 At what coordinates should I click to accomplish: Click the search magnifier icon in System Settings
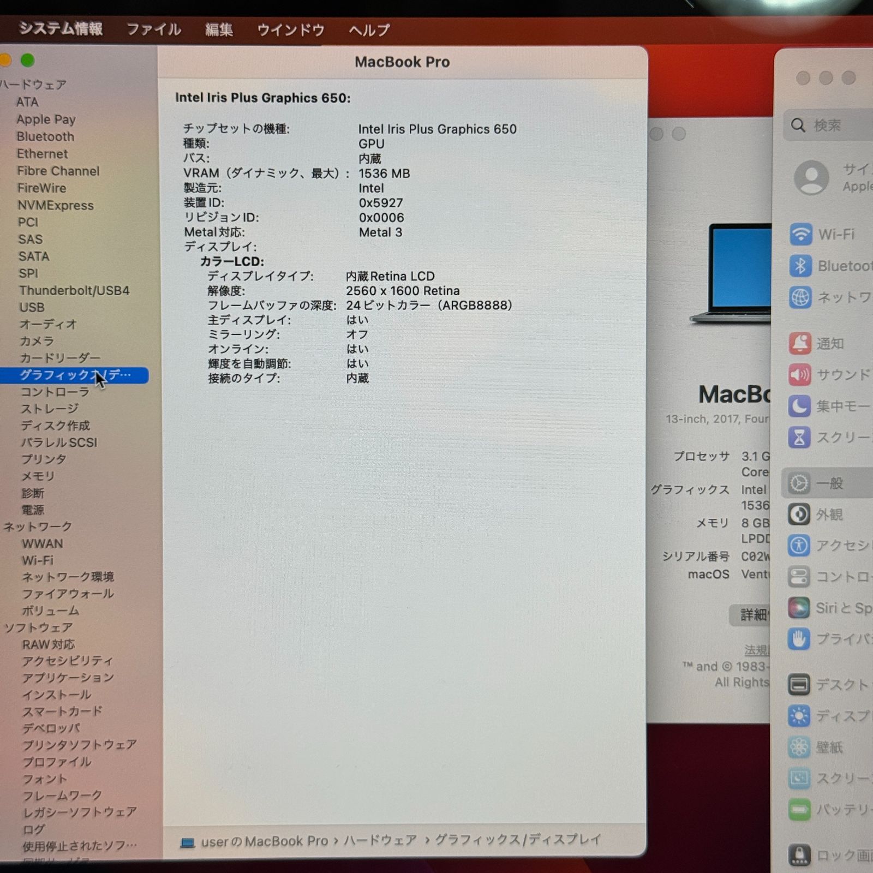point(798,125)
